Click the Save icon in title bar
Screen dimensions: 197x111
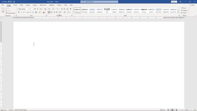pos(14,2)
